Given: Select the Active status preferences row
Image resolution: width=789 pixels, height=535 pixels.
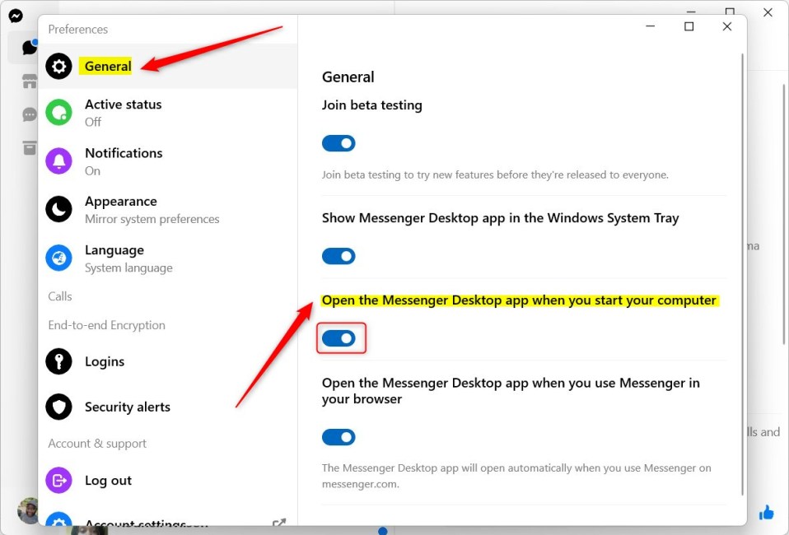Looking at the screenshot, I should 167,113.
